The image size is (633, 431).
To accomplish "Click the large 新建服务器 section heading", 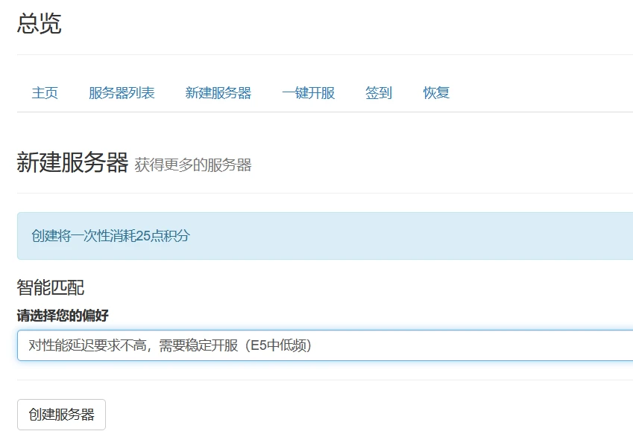I will point(72,163).
